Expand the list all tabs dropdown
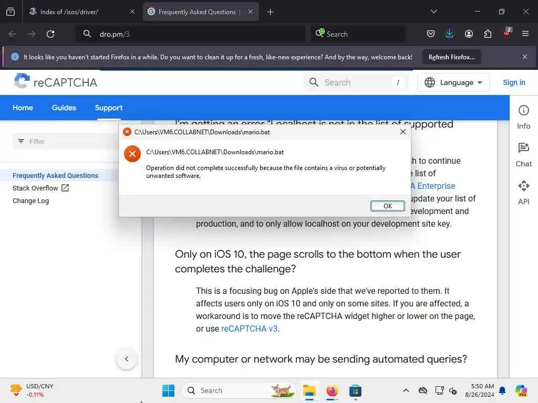This screenshot has width=538, height=403. click(x=433, y=12)
